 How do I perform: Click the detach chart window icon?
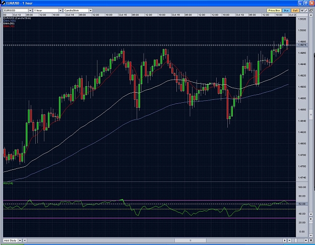coord(311,11)
